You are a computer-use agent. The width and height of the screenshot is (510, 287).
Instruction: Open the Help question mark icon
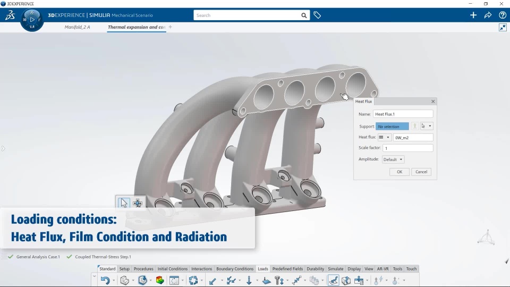tap(503, 15)
